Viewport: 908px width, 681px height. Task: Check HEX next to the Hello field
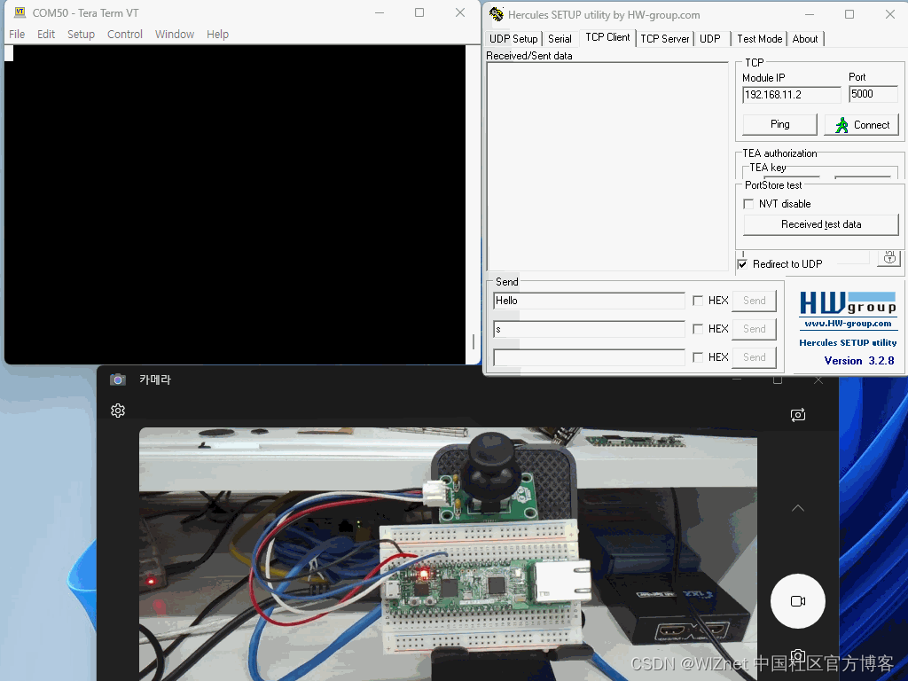(698, 300)
